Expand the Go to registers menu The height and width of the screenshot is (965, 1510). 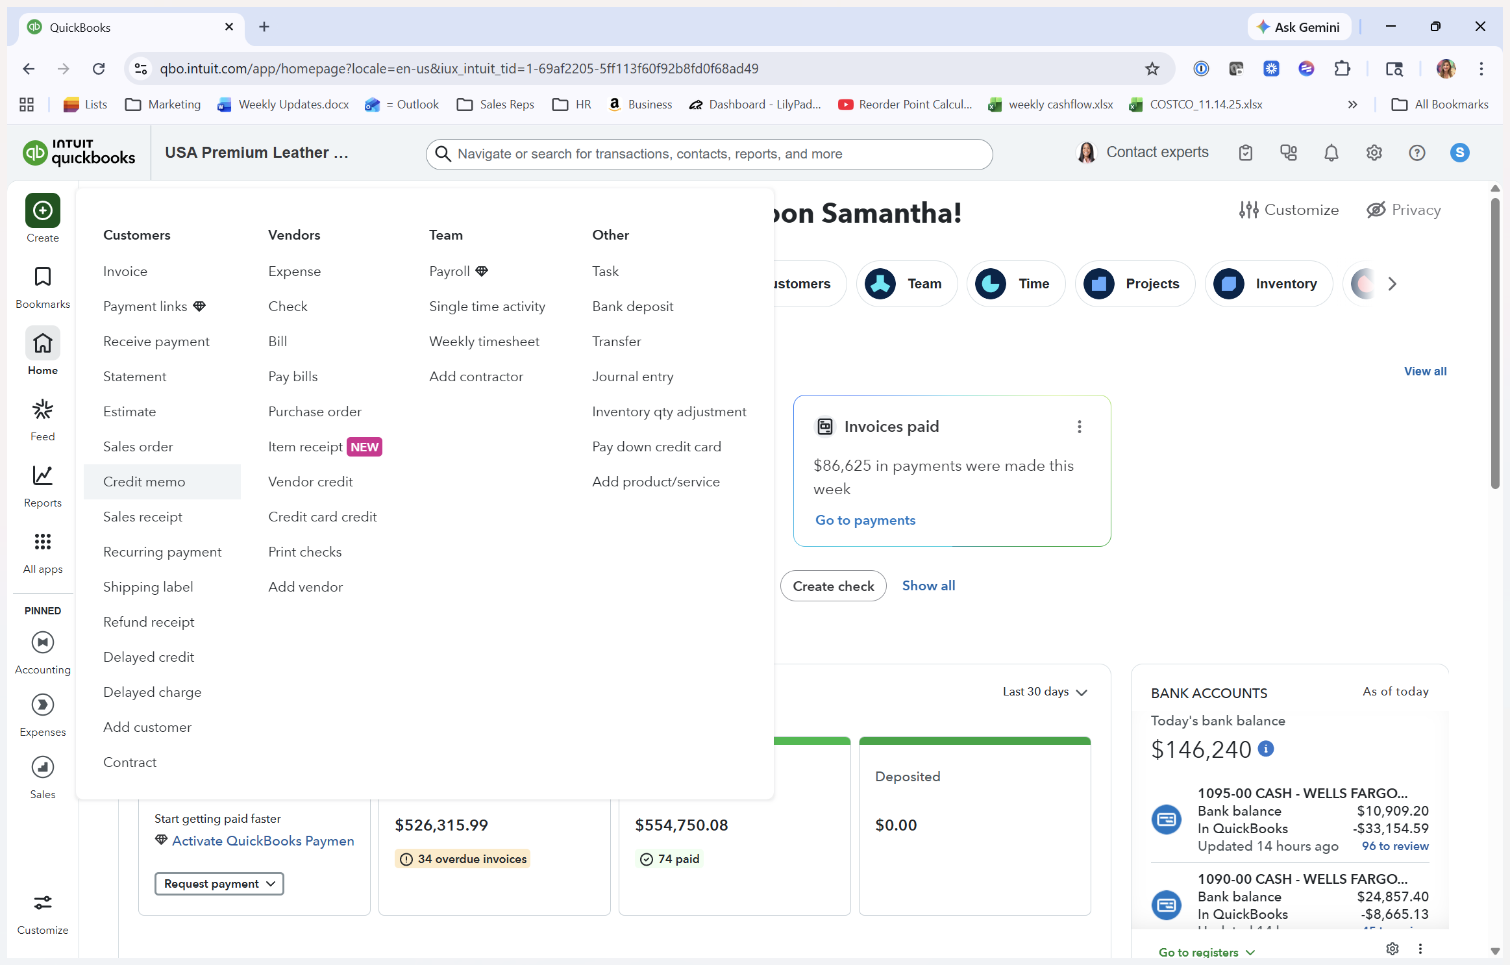coord(1206,952)
